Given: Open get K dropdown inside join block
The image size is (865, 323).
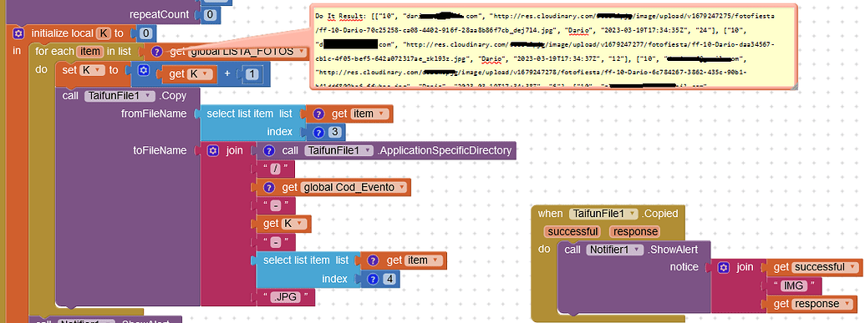Looking at the screenshot, I should click(x=293, y=224).
